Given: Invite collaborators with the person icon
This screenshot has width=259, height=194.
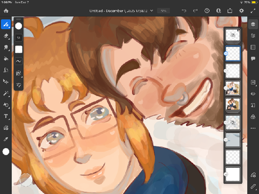Looking at the screenshot, I should tap(219, 11).
